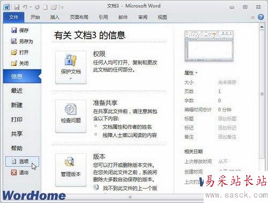The image size is (268, 203).
Task: Click the 创建时间 (Created) label
Action: (x=193, y=172)
